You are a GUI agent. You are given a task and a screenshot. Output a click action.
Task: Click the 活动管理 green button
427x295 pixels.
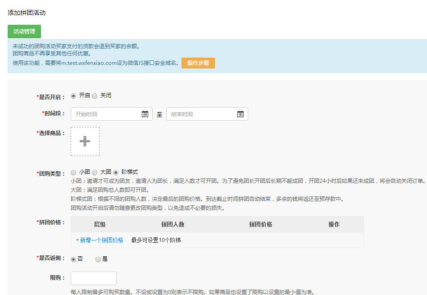[x=24, y=32]
